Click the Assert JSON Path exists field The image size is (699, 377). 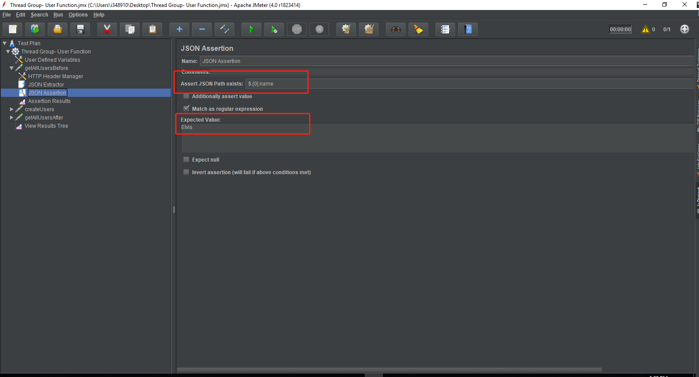point(470,83)
